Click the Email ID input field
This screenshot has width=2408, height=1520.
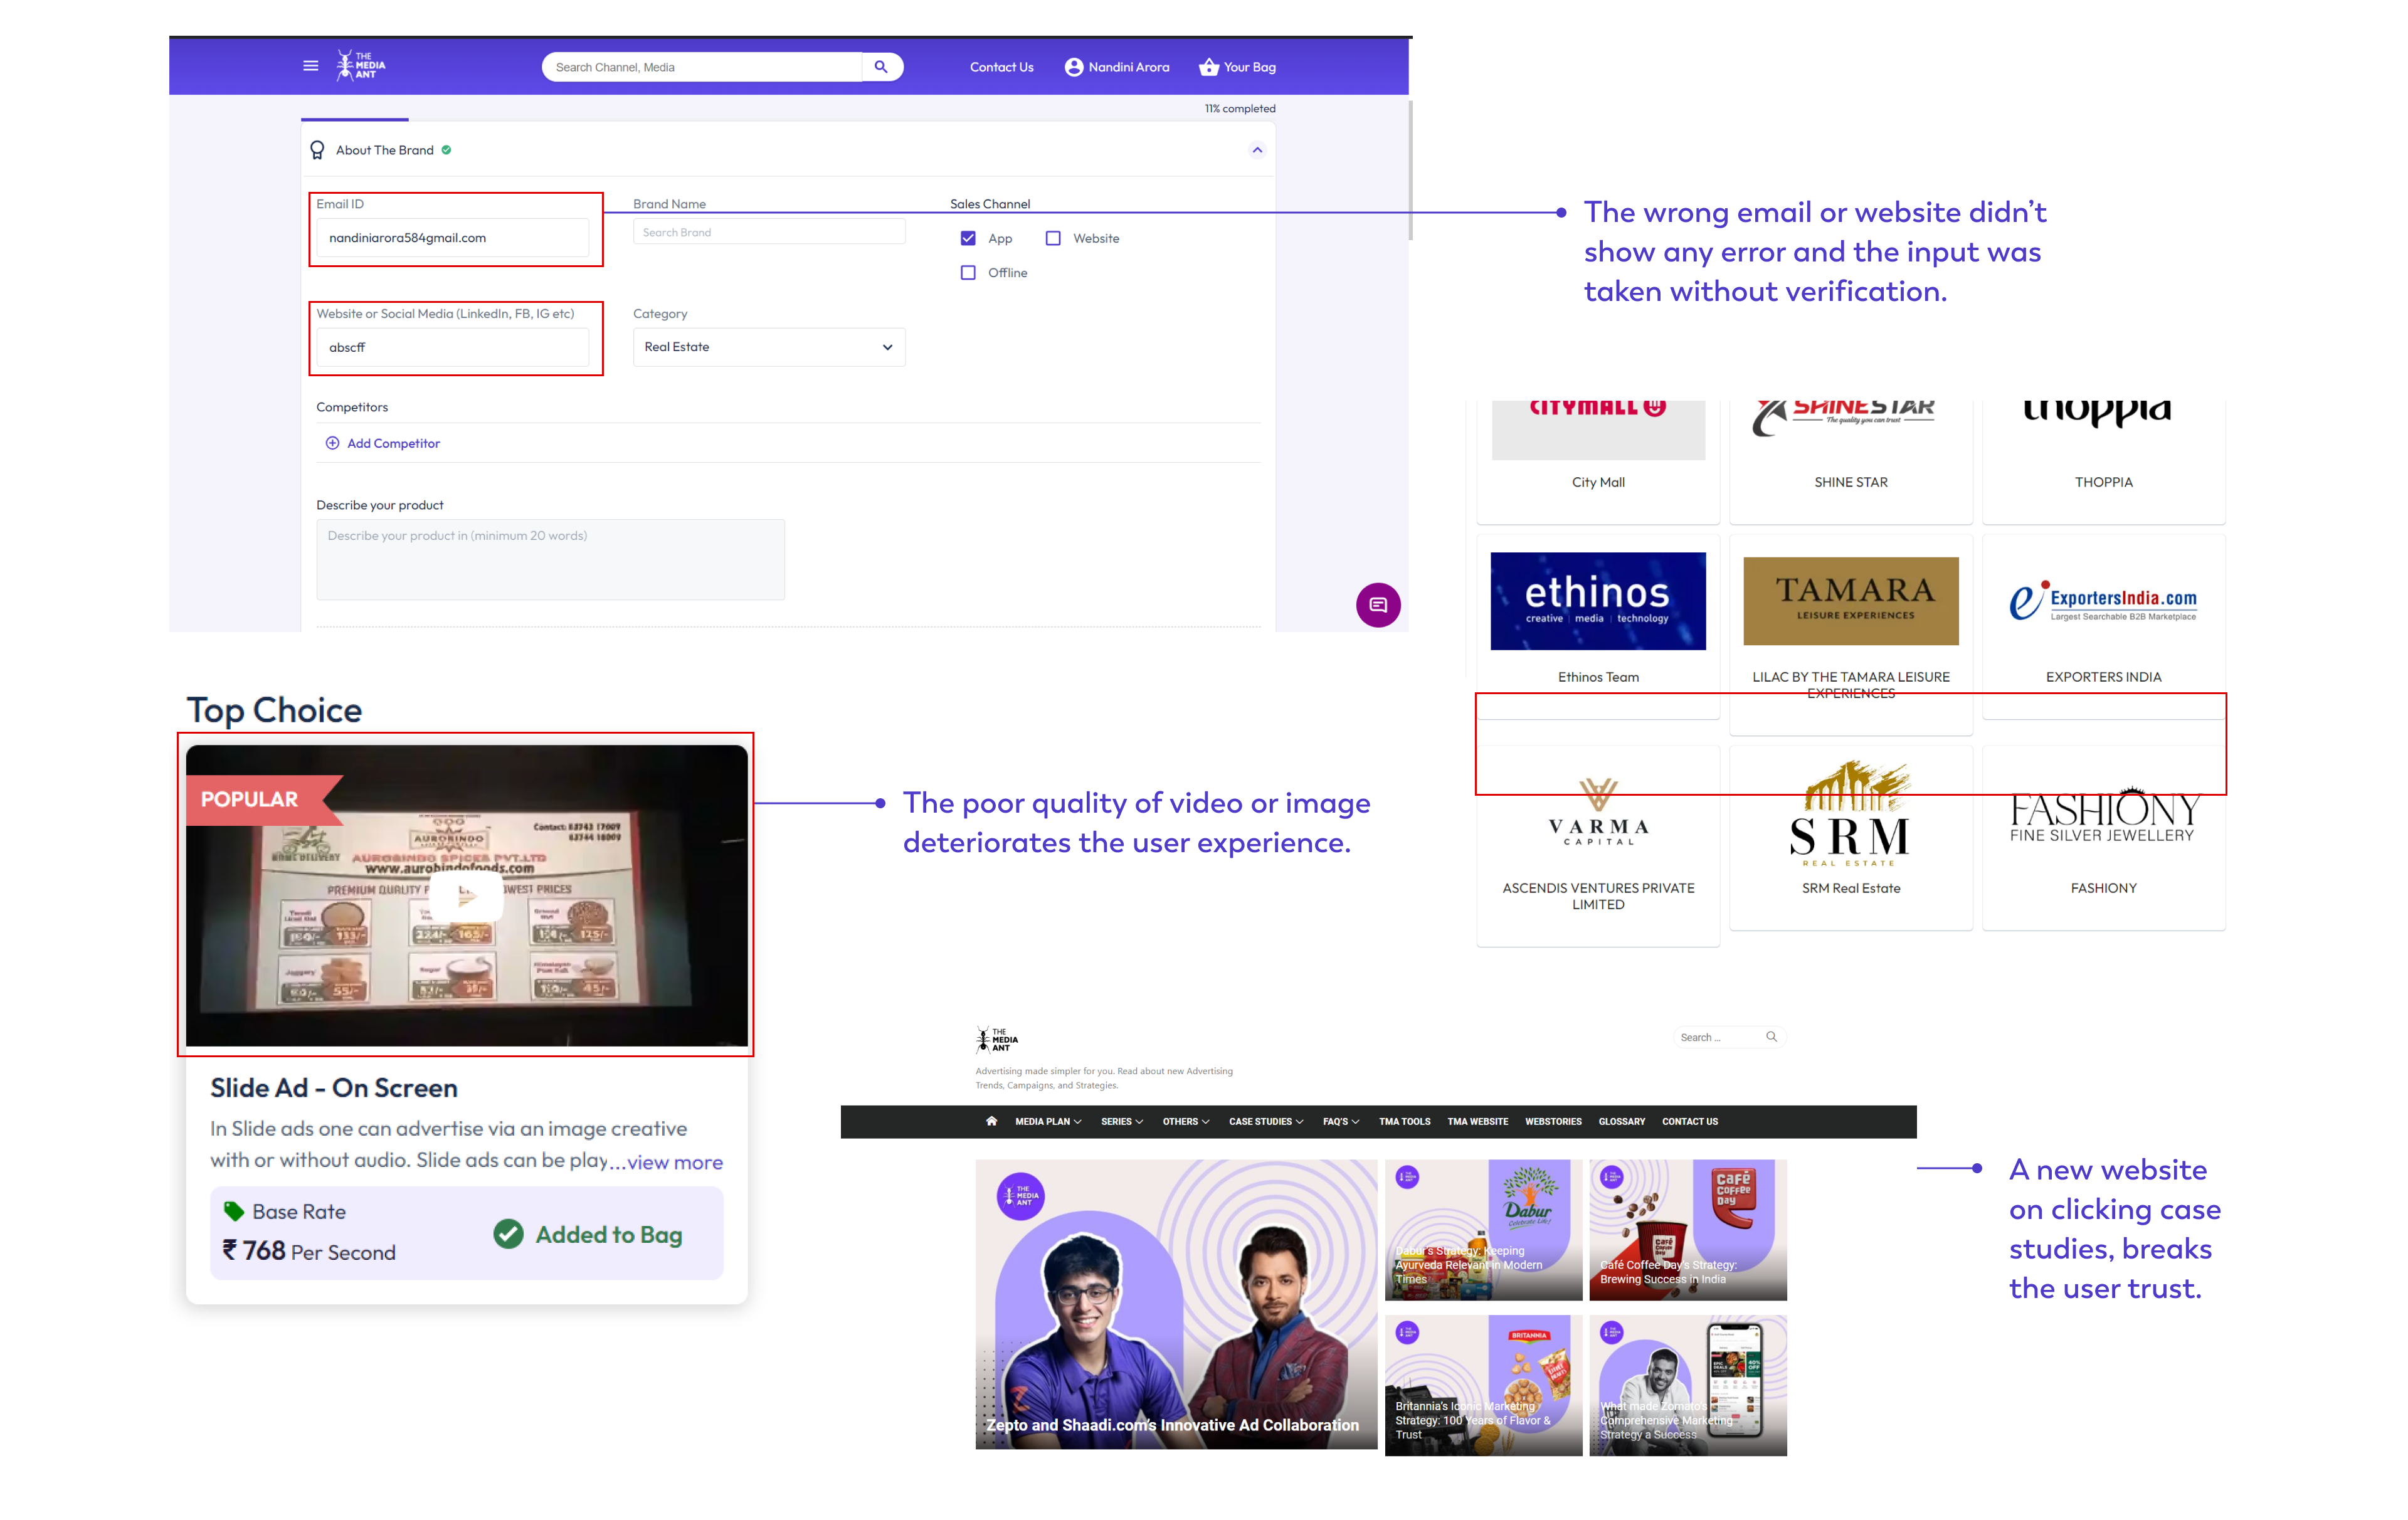452,238
